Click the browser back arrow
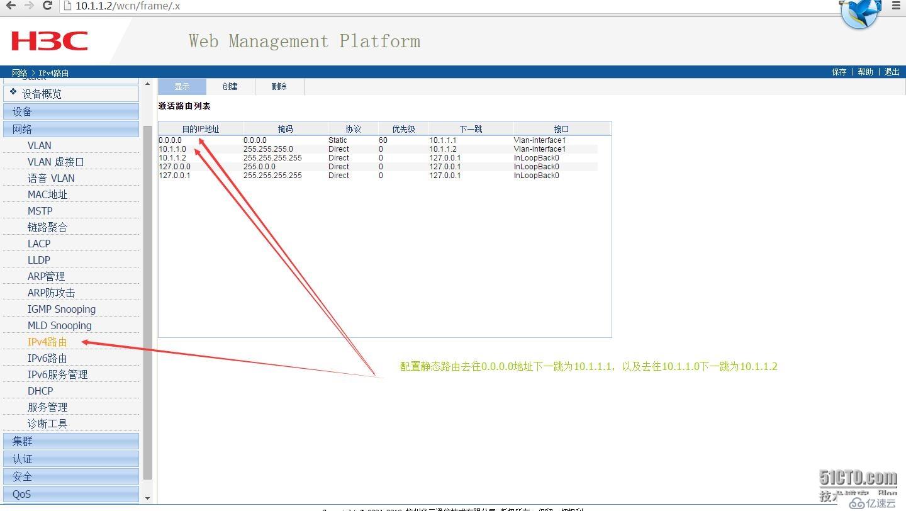This screenshot has height=511, width=906. (11, 6)
